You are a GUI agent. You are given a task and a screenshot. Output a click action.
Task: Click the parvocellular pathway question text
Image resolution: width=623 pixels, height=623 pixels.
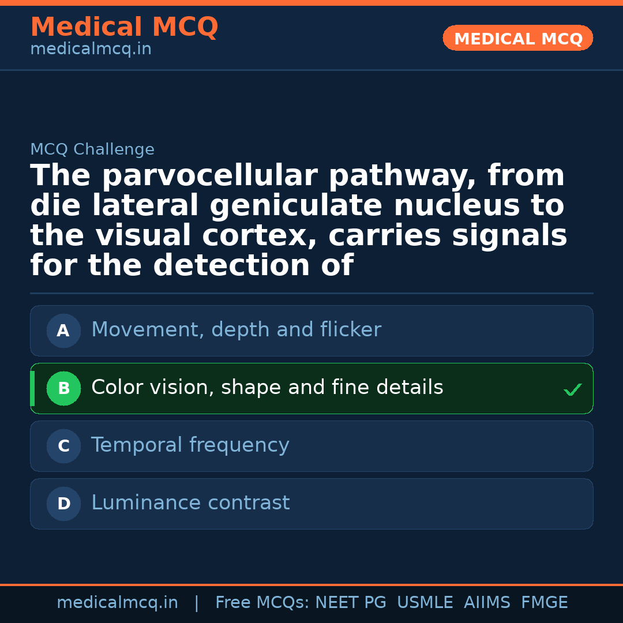298,220
